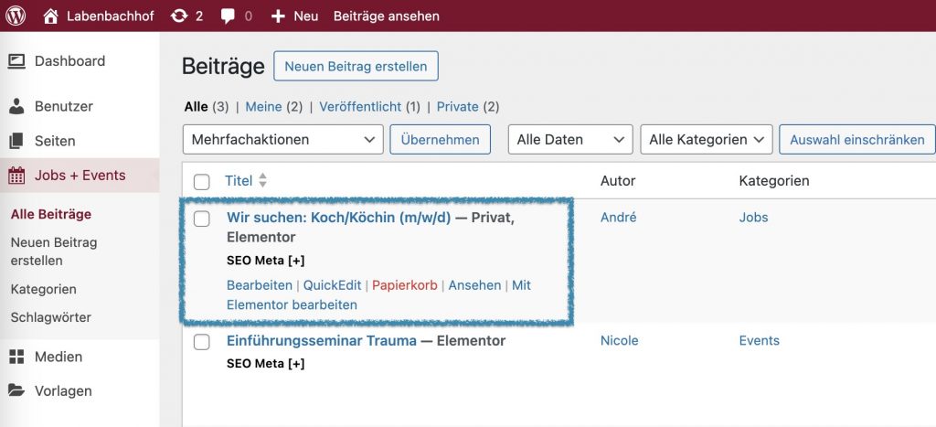936x427 pixels.
Task: Click the WordPress logo icon
Action: 16,16
